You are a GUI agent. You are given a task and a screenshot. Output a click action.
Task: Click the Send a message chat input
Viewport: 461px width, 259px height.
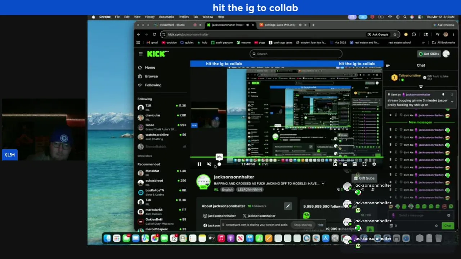coord(421,215)
